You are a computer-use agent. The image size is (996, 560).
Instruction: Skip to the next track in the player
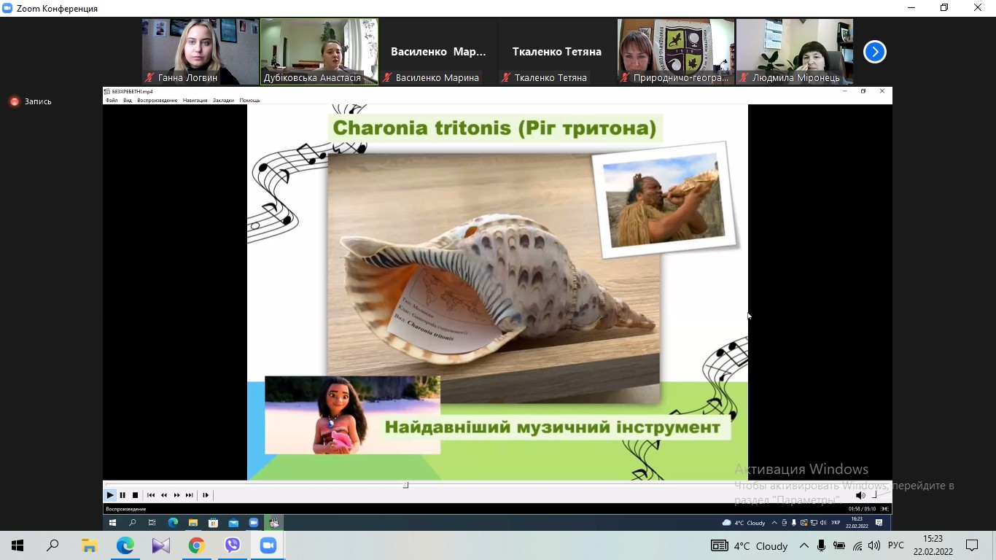click(x=190, y=495)
